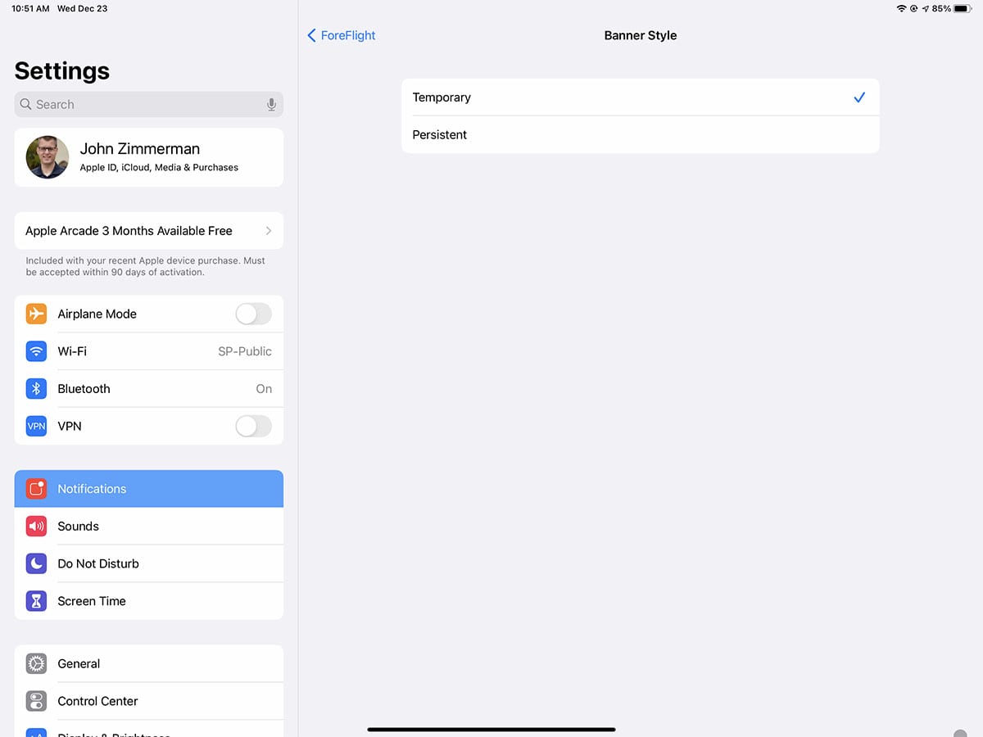983x737 pixels.
Task: Open John Zimmerman Apple ID profile
Action: (x=149, y=157)
